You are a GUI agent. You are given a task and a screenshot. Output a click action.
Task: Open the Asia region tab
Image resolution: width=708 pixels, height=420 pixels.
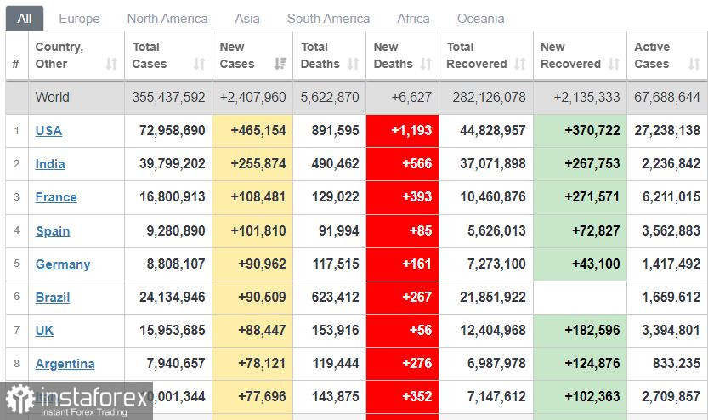247,18
